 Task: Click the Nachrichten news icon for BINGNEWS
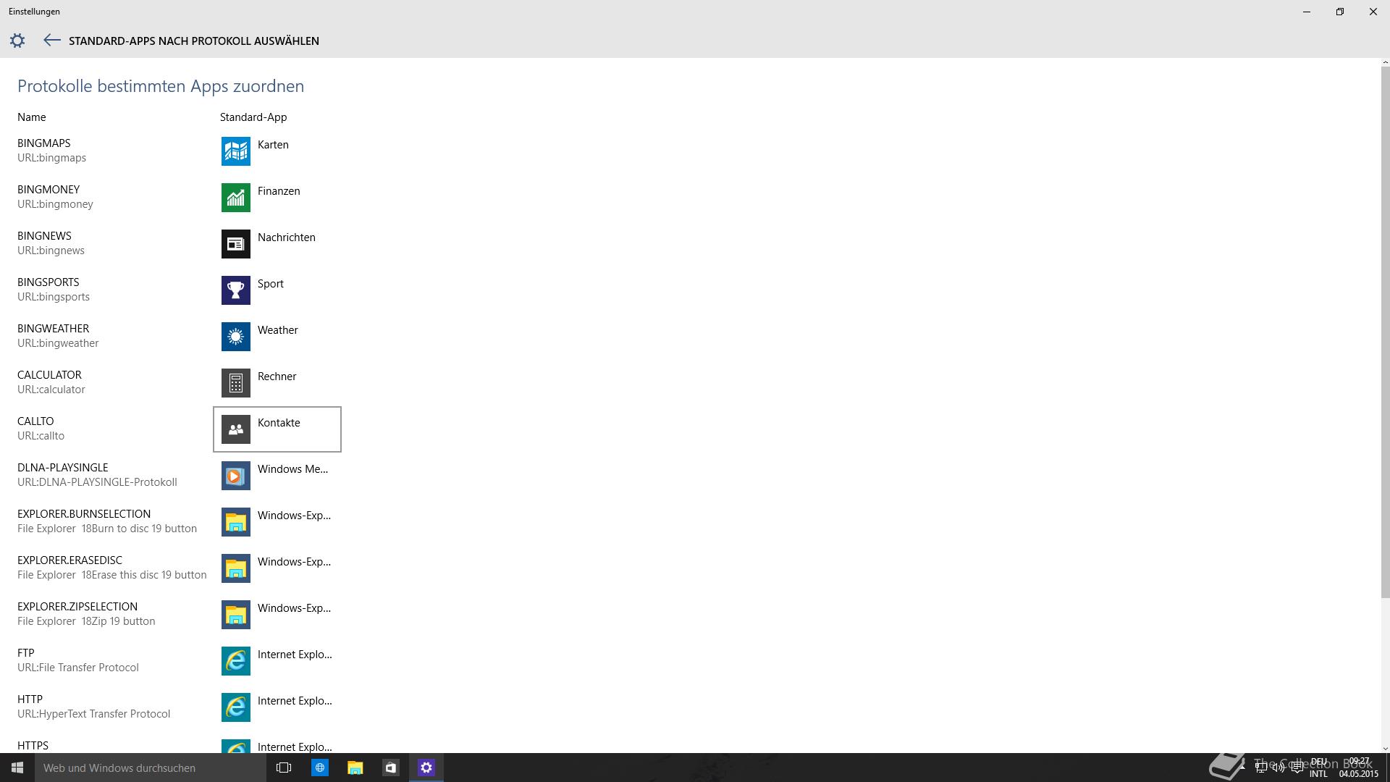(x=236, y=244)
